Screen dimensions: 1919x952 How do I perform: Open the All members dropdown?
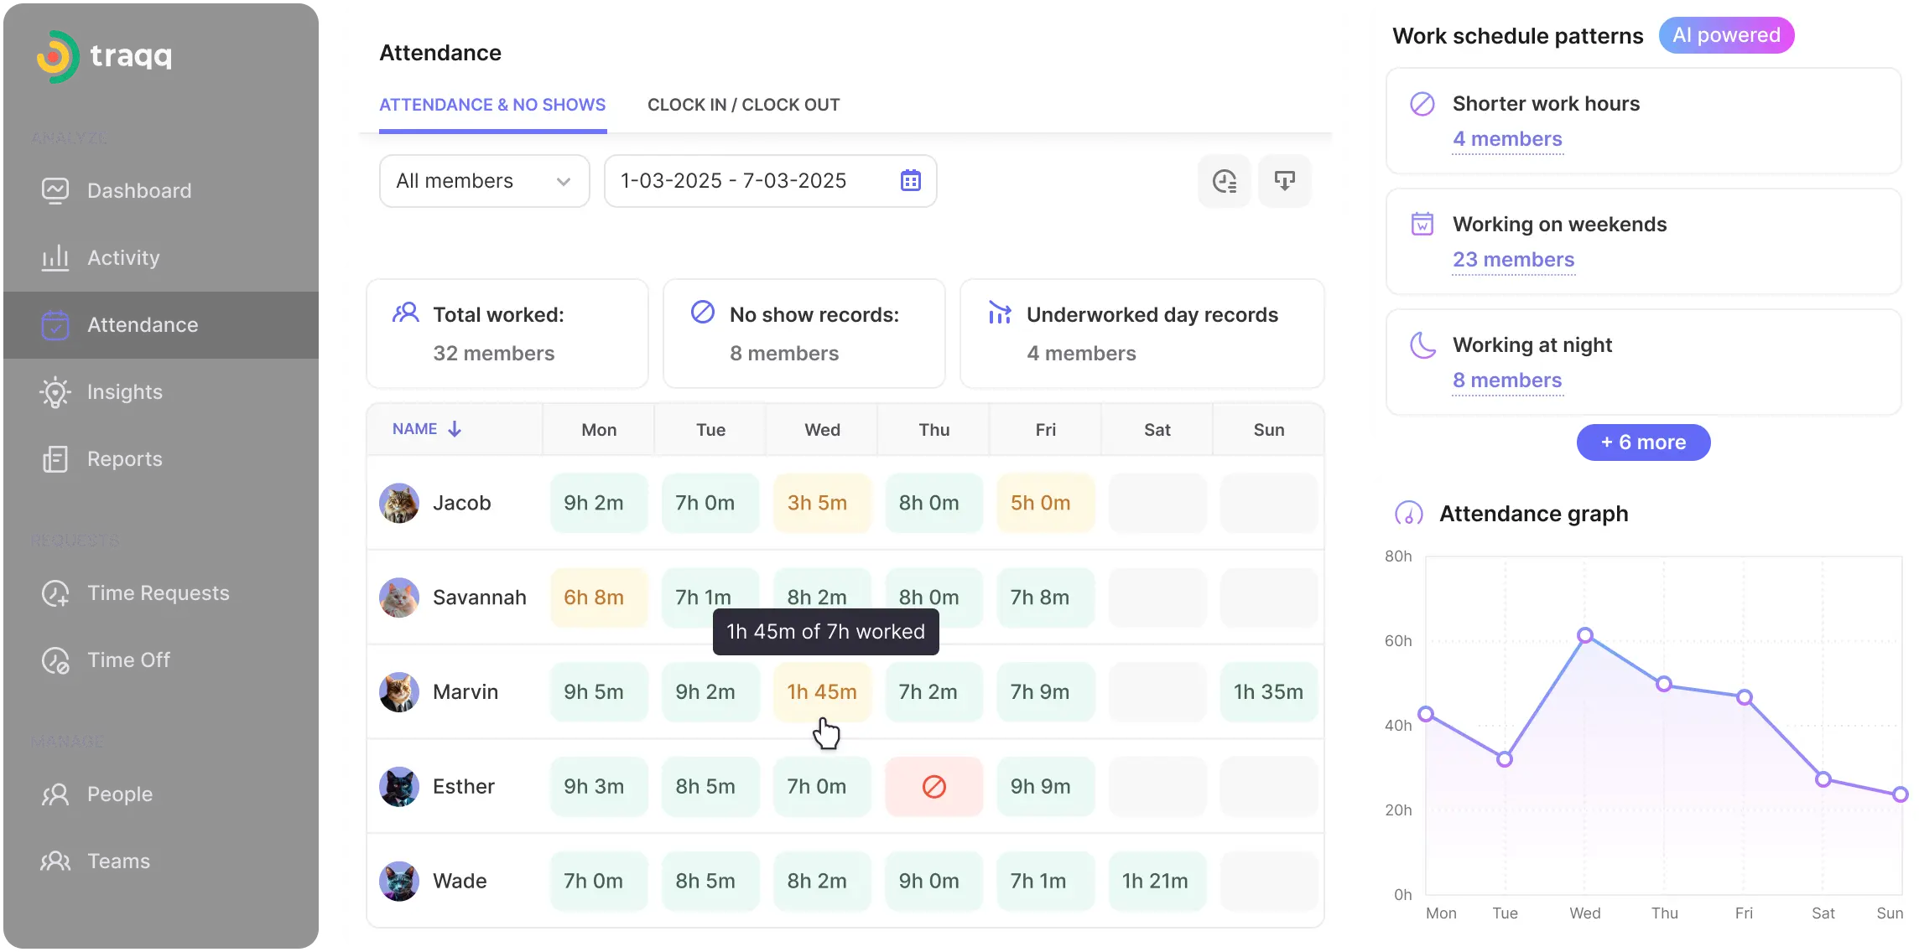pyautogui.click(x=484, y=181)
